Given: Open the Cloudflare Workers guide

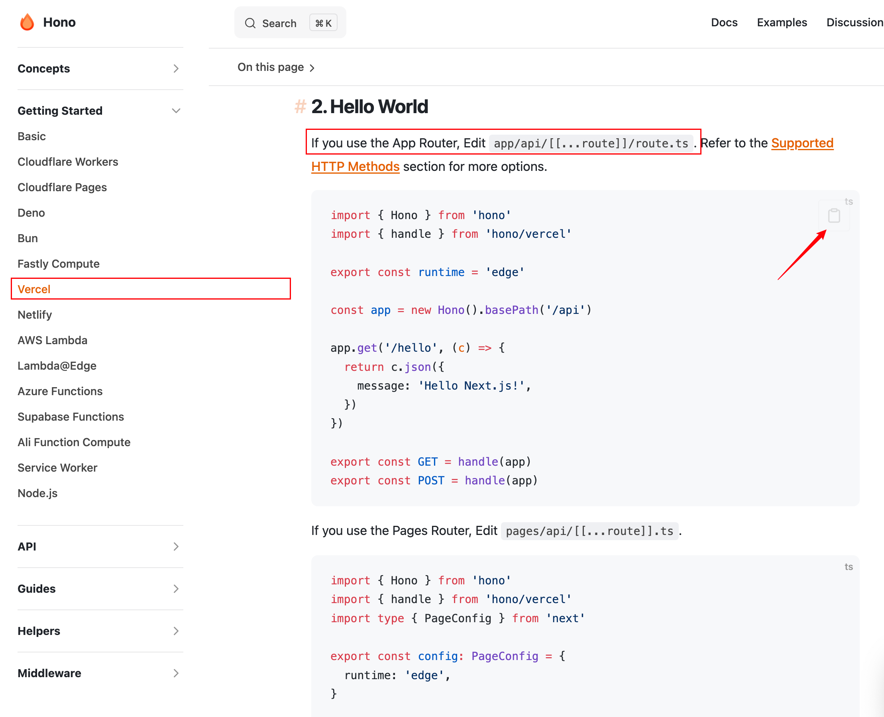Looking at the screenshot, I should click(68, 161).
